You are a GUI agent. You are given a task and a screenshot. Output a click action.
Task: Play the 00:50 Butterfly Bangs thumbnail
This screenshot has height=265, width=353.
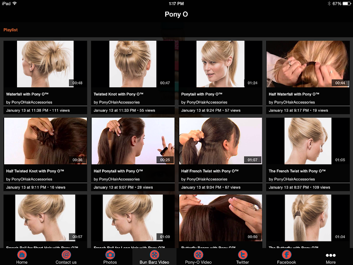point(221,218)
